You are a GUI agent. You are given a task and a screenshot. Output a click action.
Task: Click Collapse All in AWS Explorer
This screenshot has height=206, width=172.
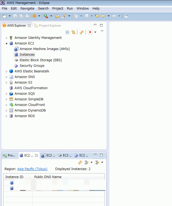pos(68,32)
